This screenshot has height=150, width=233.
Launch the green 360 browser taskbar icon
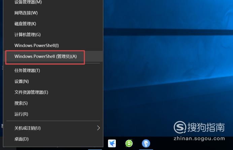(129, 144)
